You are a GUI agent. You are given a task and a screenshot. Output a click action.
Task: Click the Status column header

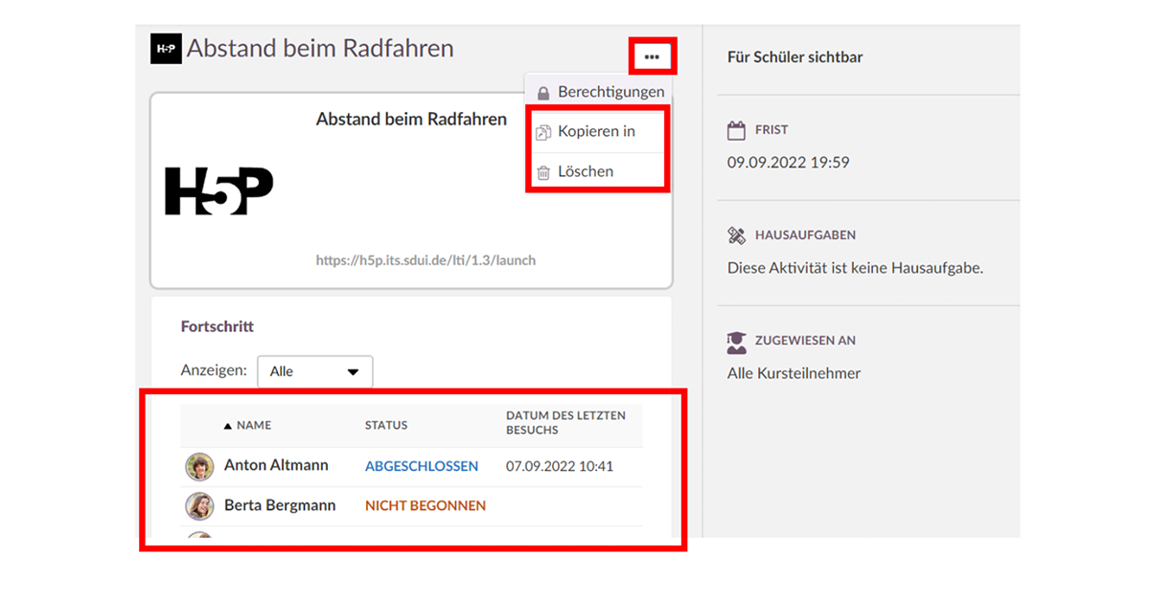[x=386, y=425]
